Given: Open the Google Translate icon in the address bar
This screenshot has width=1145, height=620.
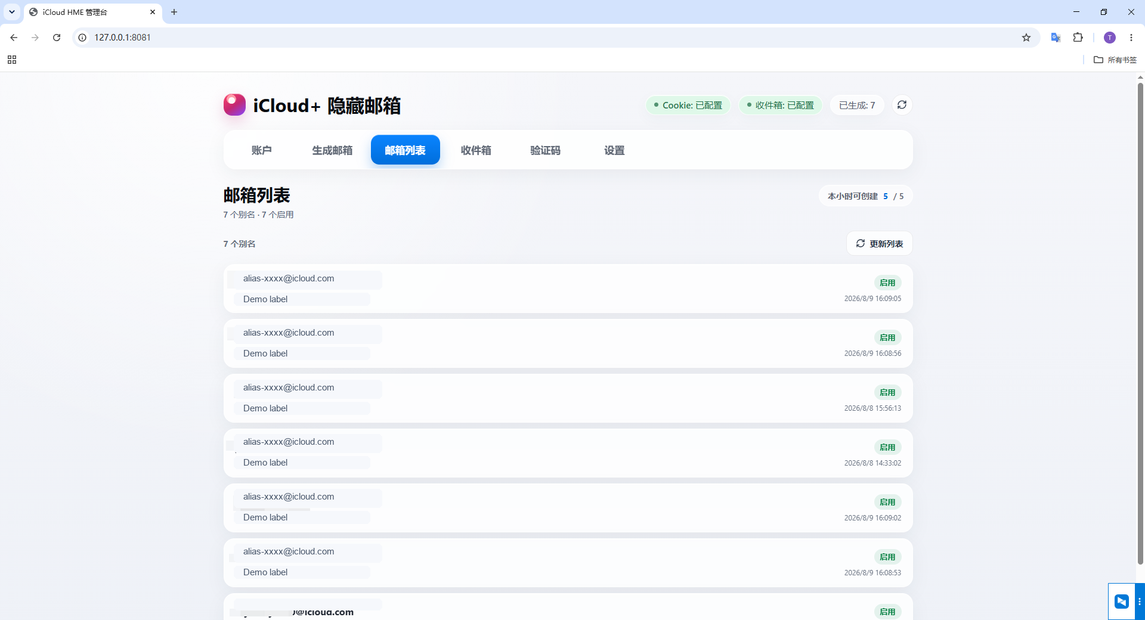Looking at the screenshot, I should (x=1056, y=38).
